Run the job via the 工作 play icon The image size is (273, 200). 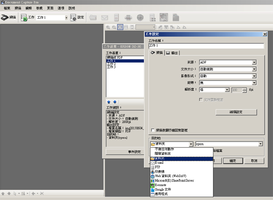pos(24,17)
